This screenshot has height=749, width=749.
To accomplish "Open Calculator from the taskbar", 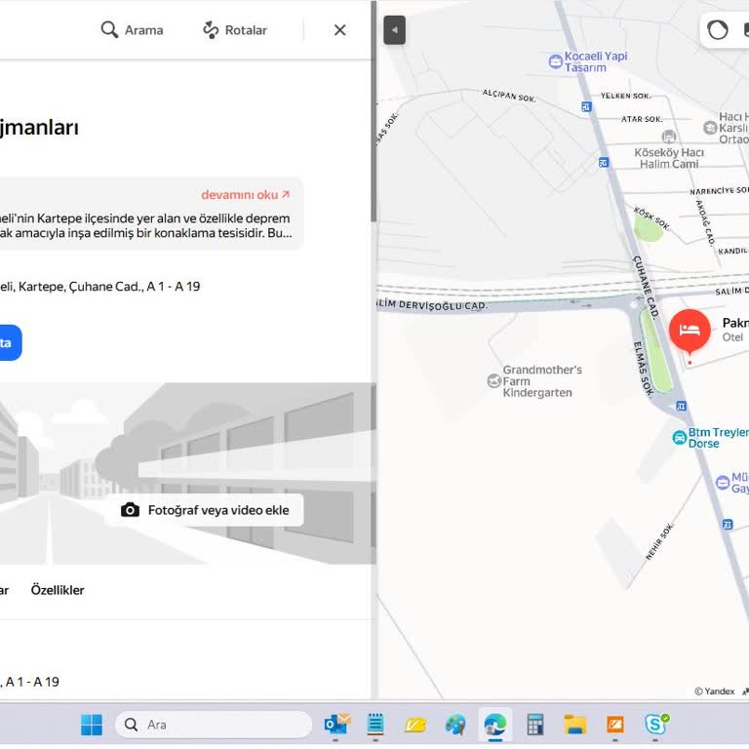I will pyautogui.click(x=534, y=725).
